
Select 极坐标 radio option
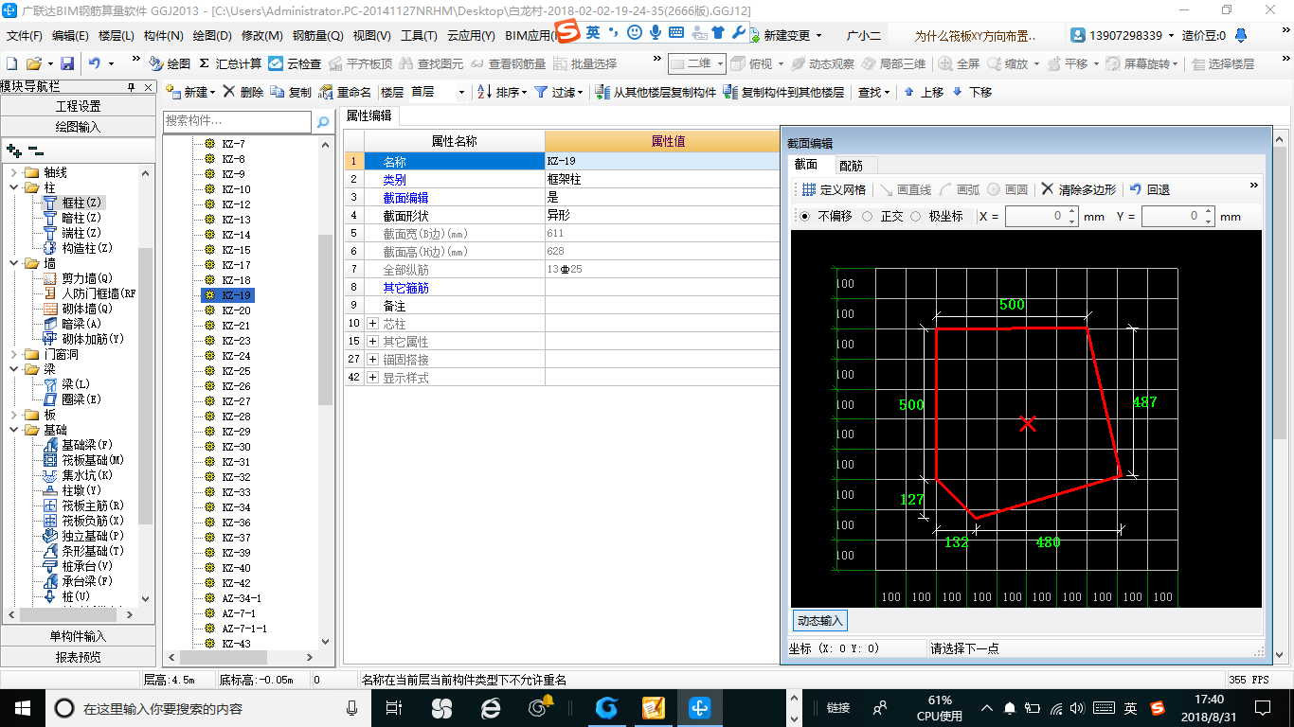pyautogui.click(x=936, y=216)
